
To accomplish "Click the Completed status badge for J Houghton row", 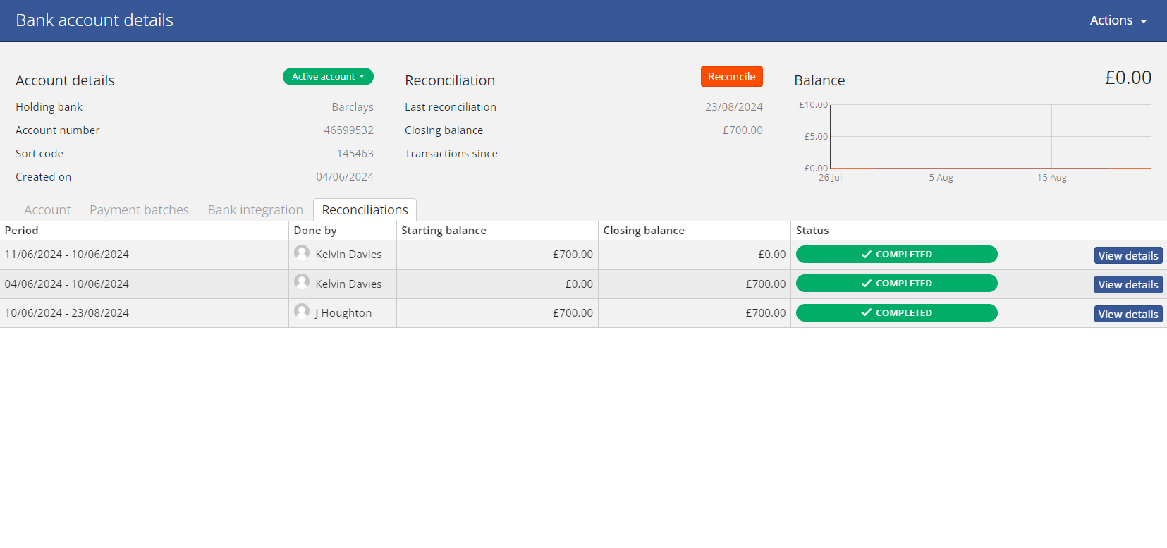I will 896,312.
